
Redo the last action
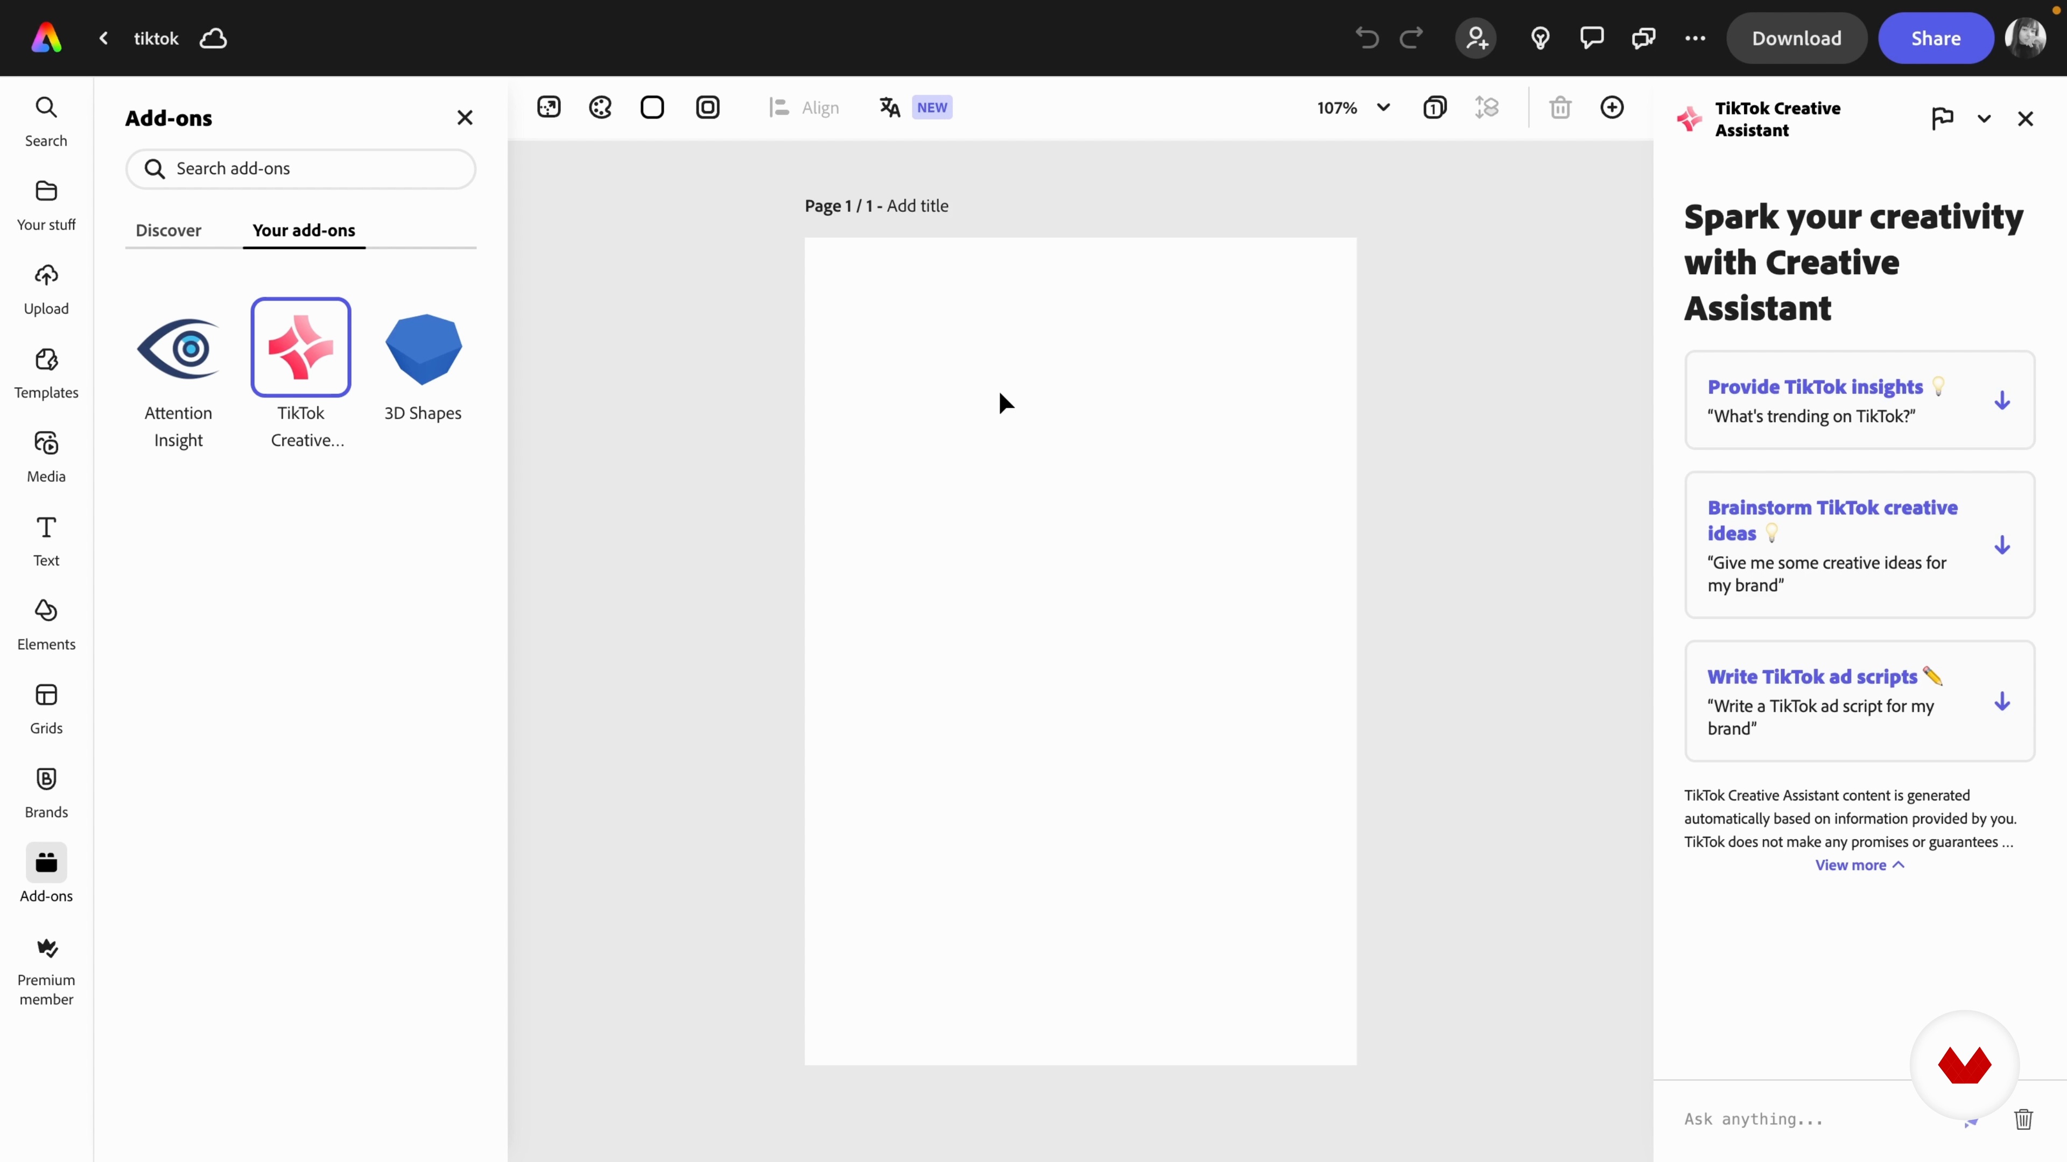pos(1411,38)
